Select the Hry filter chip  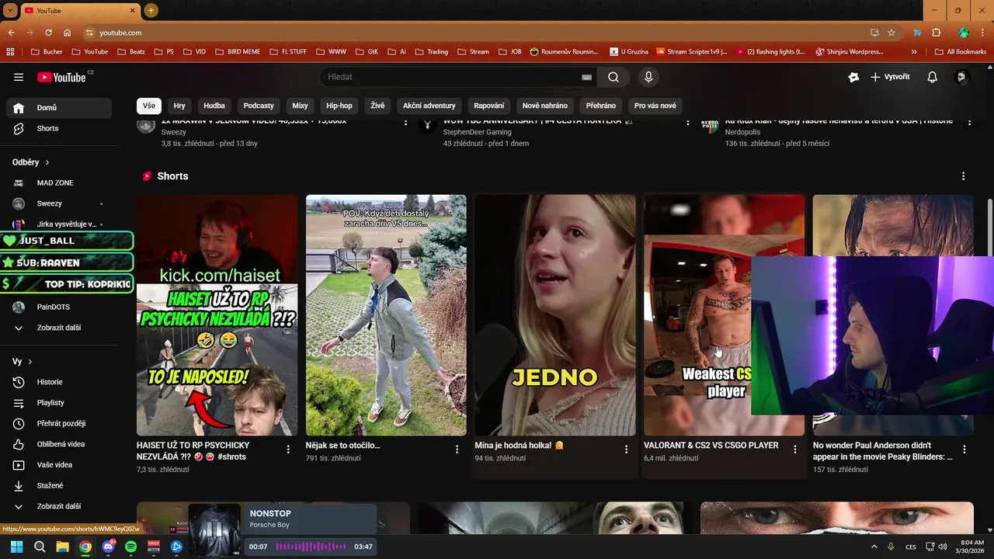(179, 106)
